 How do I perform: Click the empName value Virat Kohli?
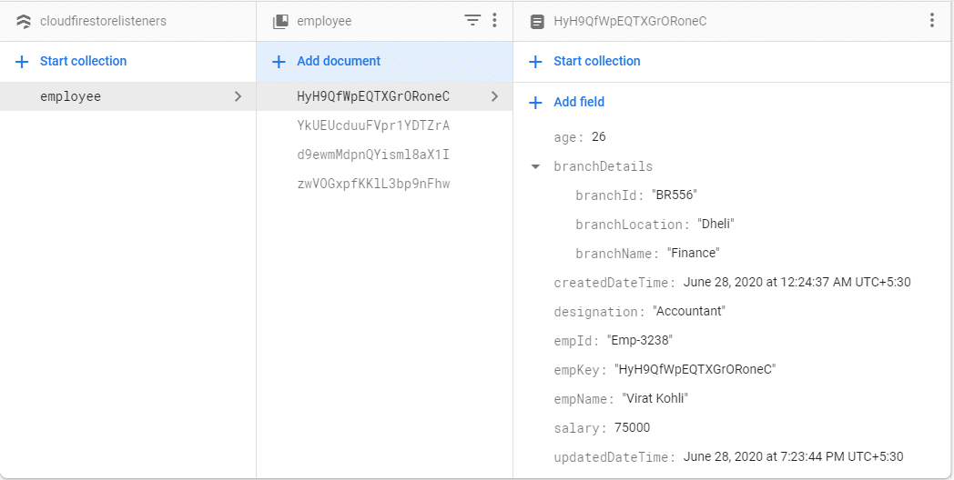tap(655, 399)
